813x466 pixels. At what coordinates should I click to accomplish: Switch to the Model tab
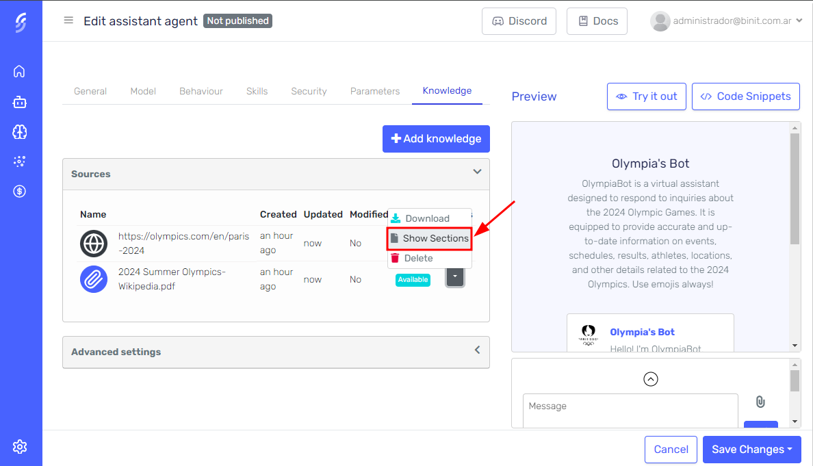(x=143, y=91)
